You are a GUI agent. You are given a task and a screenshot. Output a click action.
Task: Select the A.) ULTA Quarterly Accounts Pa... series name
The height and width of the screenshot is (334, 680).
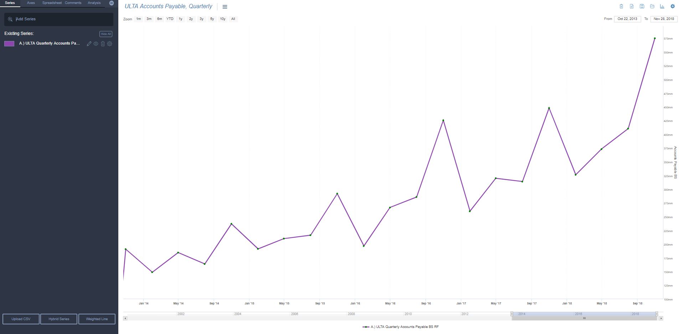point(50,43)
